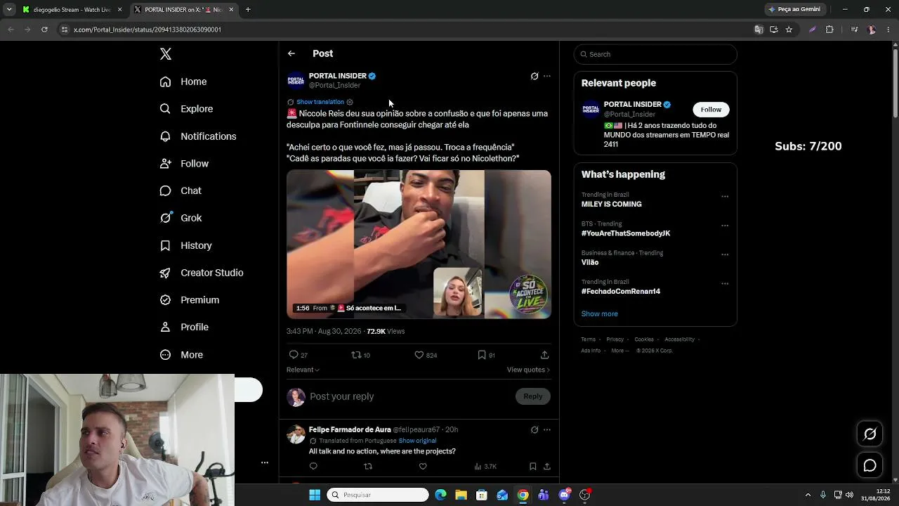Open Google Translate icon in the address bar
899x506 pixels.
click(759, 30)
